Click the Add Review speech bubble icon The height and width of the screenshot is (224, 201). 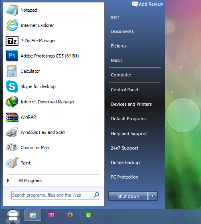click(x=135, y=4)
